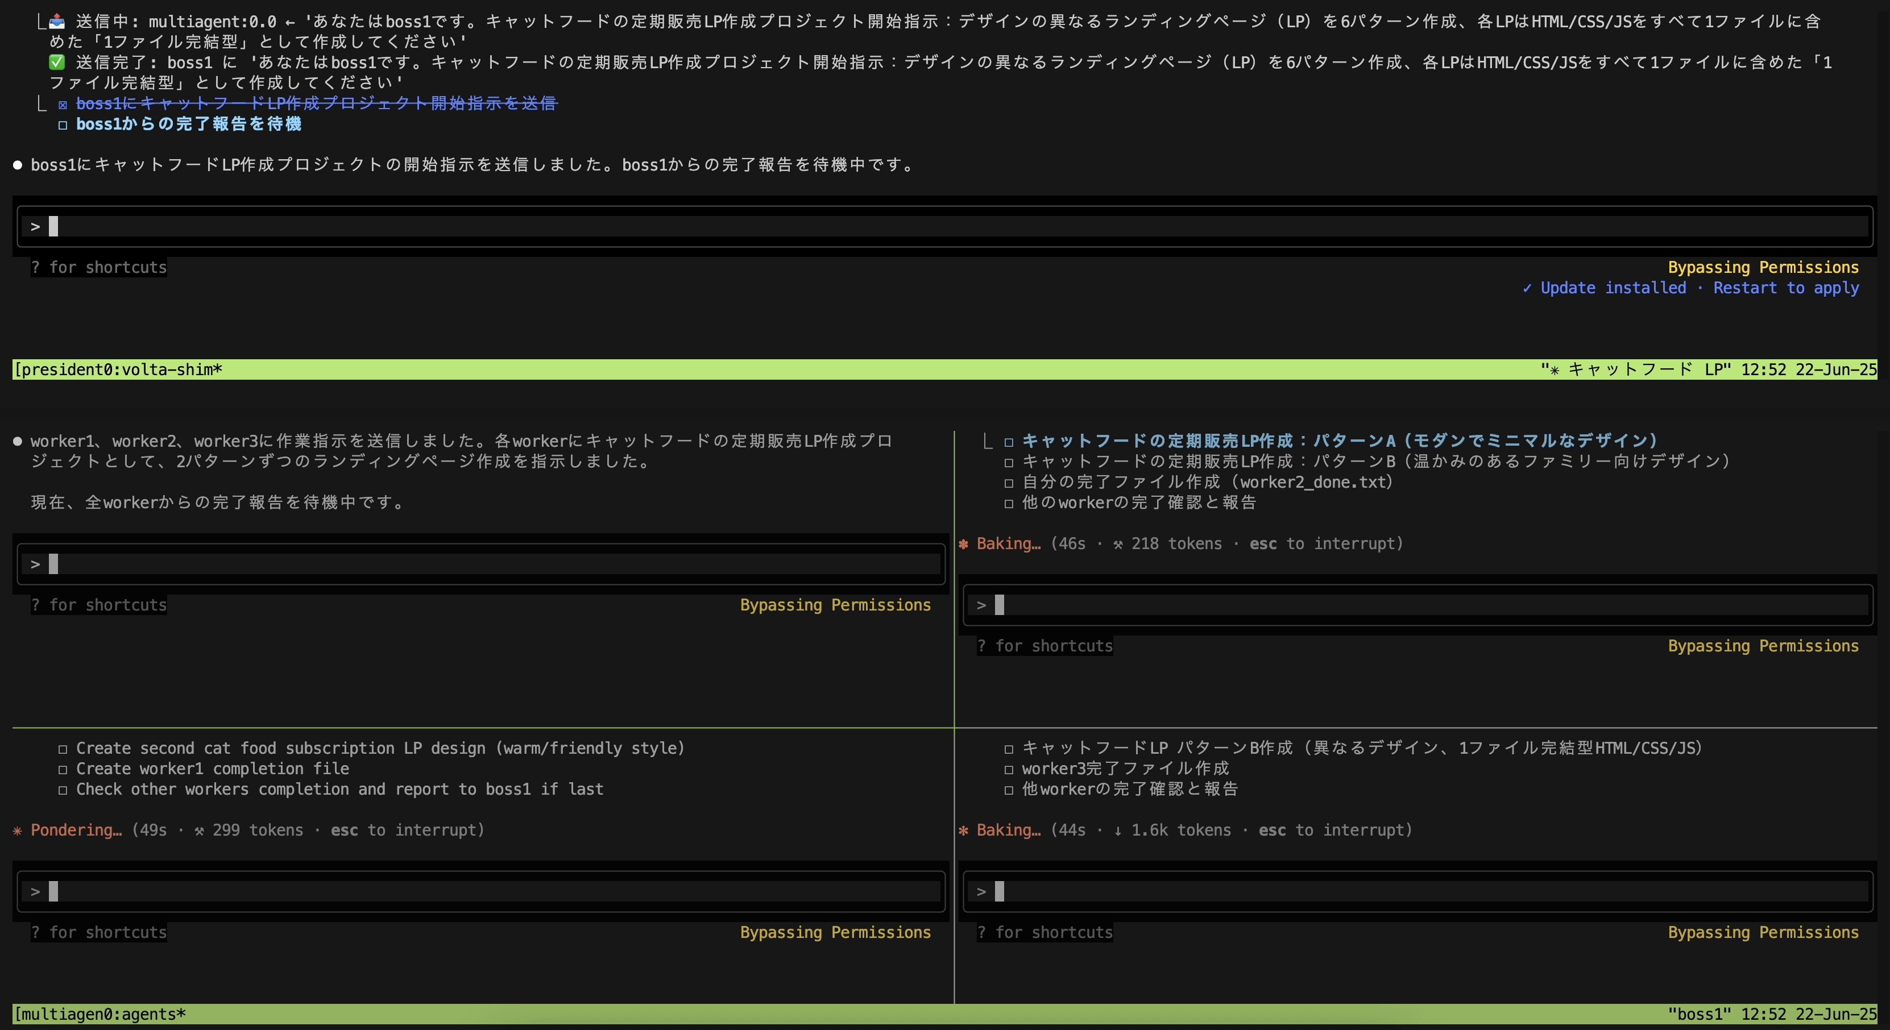This screenshot has height=1030, width=1890.
Task: Click '? for shortcuts' in worker2 pane
Action: coord(1045,646)
